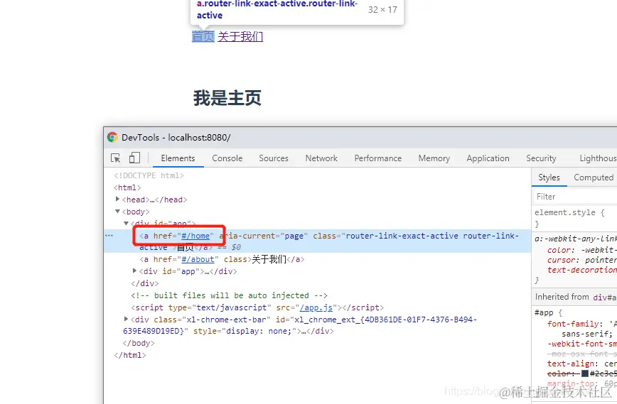617x404 pixels.
Task: Click the #2c3e50 color swatch
Action: (x=585, y=373)
